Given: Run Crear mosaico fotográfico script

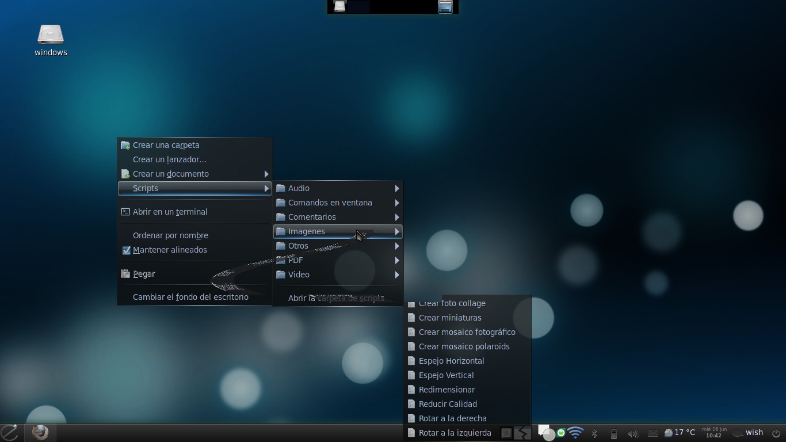Looking at the screenshot, I should 467,332.
